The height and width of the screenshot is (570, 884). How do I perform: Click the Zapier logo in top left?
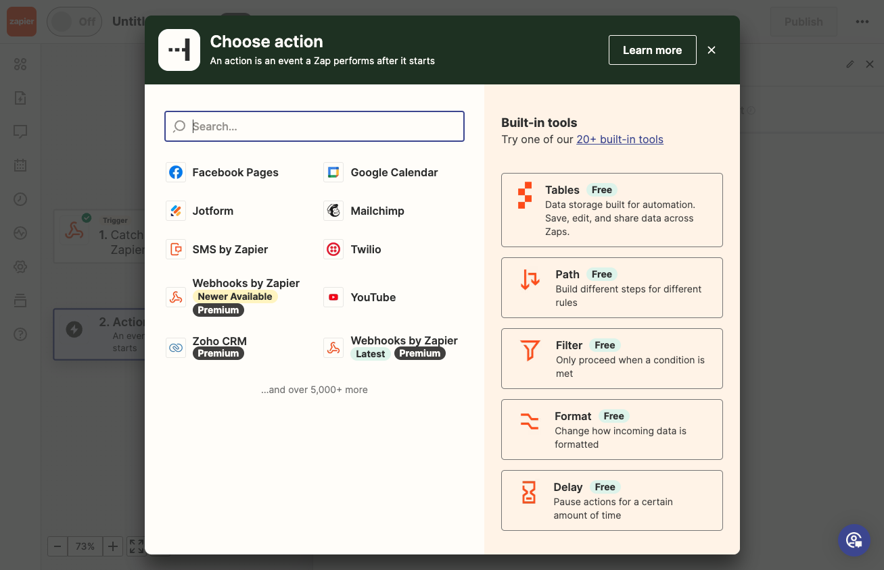[22, 22]
